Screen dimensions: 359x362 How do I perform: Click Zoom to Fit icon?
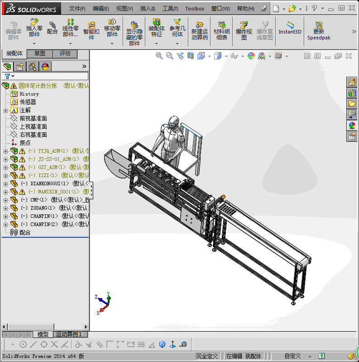coord(159,56)
